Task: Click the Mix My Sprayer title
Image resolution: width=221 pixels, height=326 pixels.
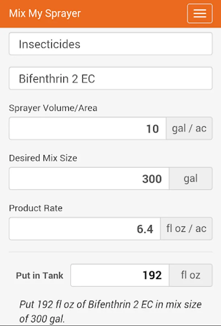Action: [45, 14]
